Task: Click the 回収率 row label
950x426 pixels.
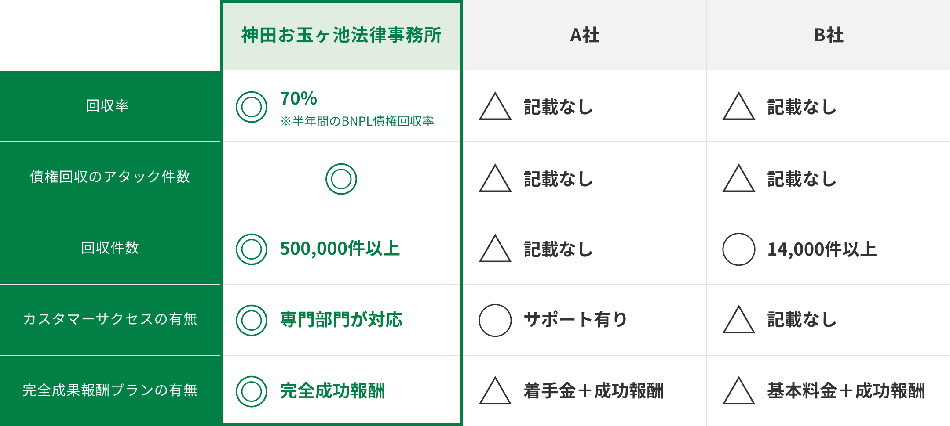Action: (x=108, y=106)
